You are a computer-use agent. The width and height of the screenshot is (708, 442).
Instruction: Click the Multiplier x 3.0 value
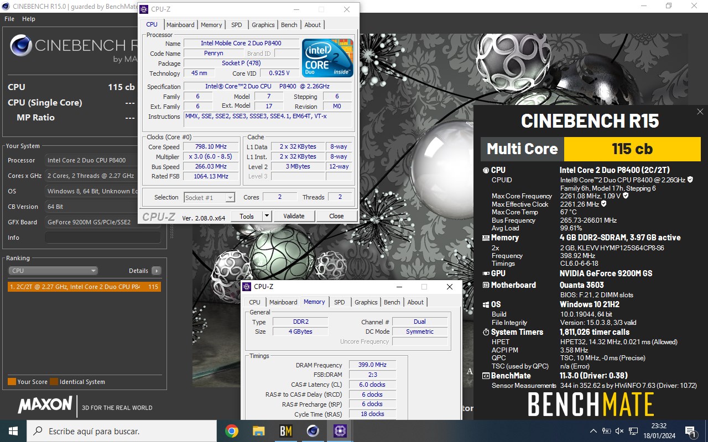click(211, 156)
